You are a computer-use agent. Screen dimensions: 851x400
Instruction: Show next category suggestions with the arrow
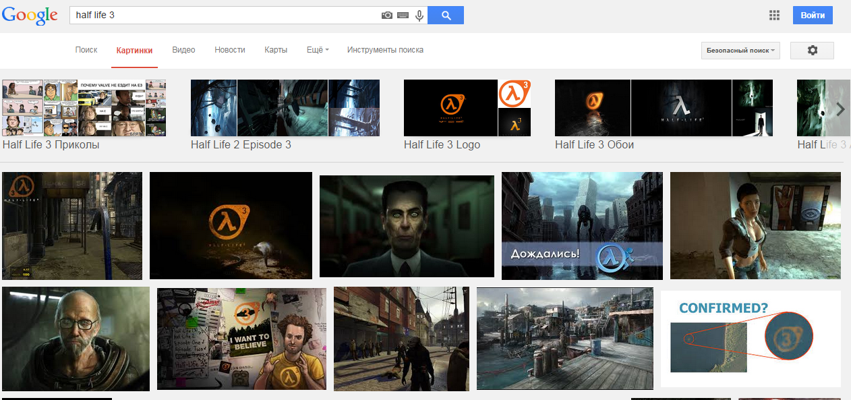pyautogui.click(x=840, y=109)
